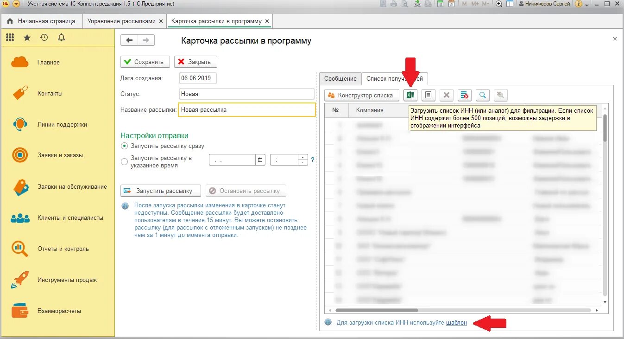The image size is (624, 339).
Task: Click the calculator icon in the top toolbar
Action: (440, 4)
